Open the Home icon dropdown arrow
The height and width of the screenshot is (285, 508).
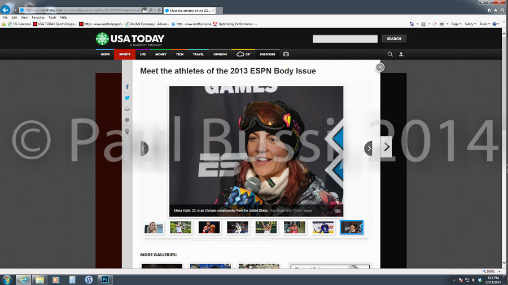pyautogui.click(x=417, y=24)
